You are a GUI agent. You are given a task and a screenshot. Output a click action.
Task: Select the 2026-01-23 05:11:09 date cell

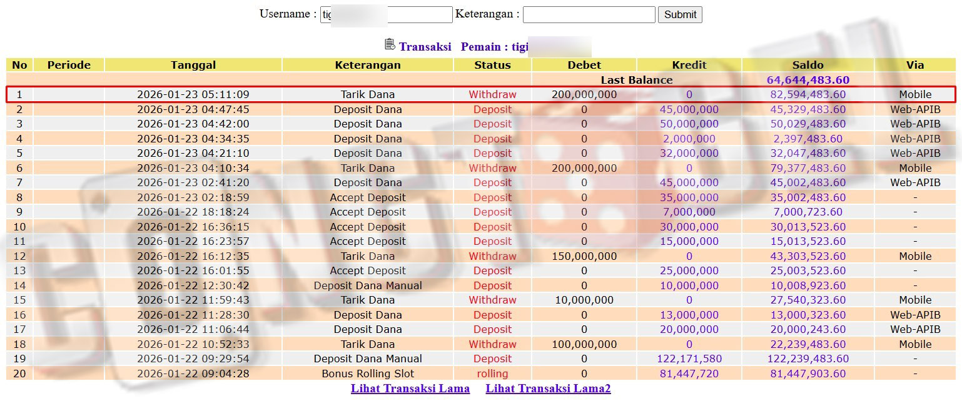[x=193, y=95]
